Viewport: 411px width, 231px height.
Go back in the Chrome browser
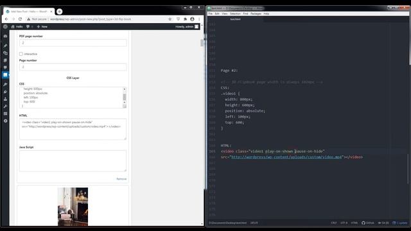point(6,19)
